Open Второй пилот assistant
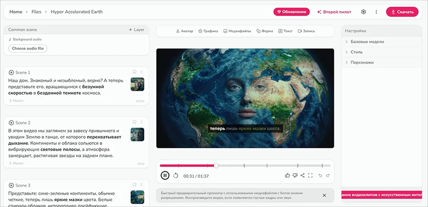The height and width of the screenshot is (207, 428). click(334, 12)
